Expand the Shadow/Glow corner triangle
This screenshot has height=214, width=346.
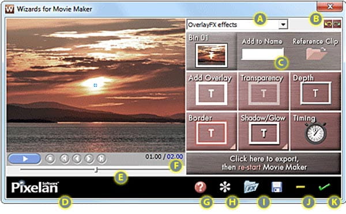(285, 147)
